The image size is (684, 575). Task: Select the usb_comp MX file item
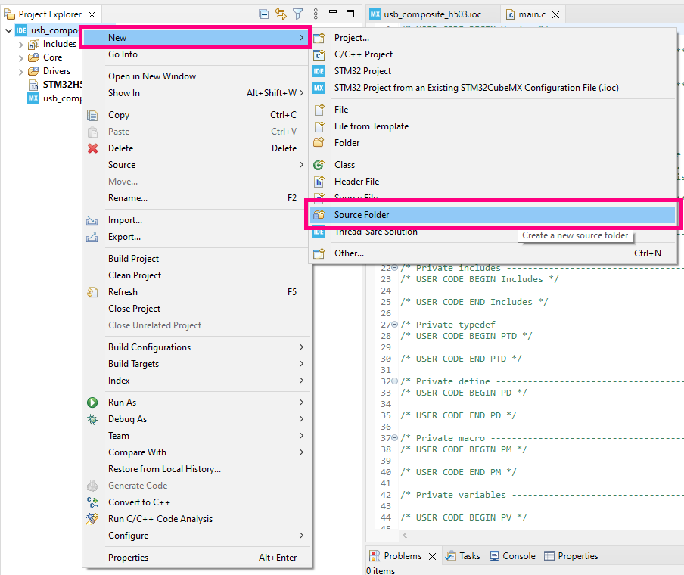tap(56, 98)
